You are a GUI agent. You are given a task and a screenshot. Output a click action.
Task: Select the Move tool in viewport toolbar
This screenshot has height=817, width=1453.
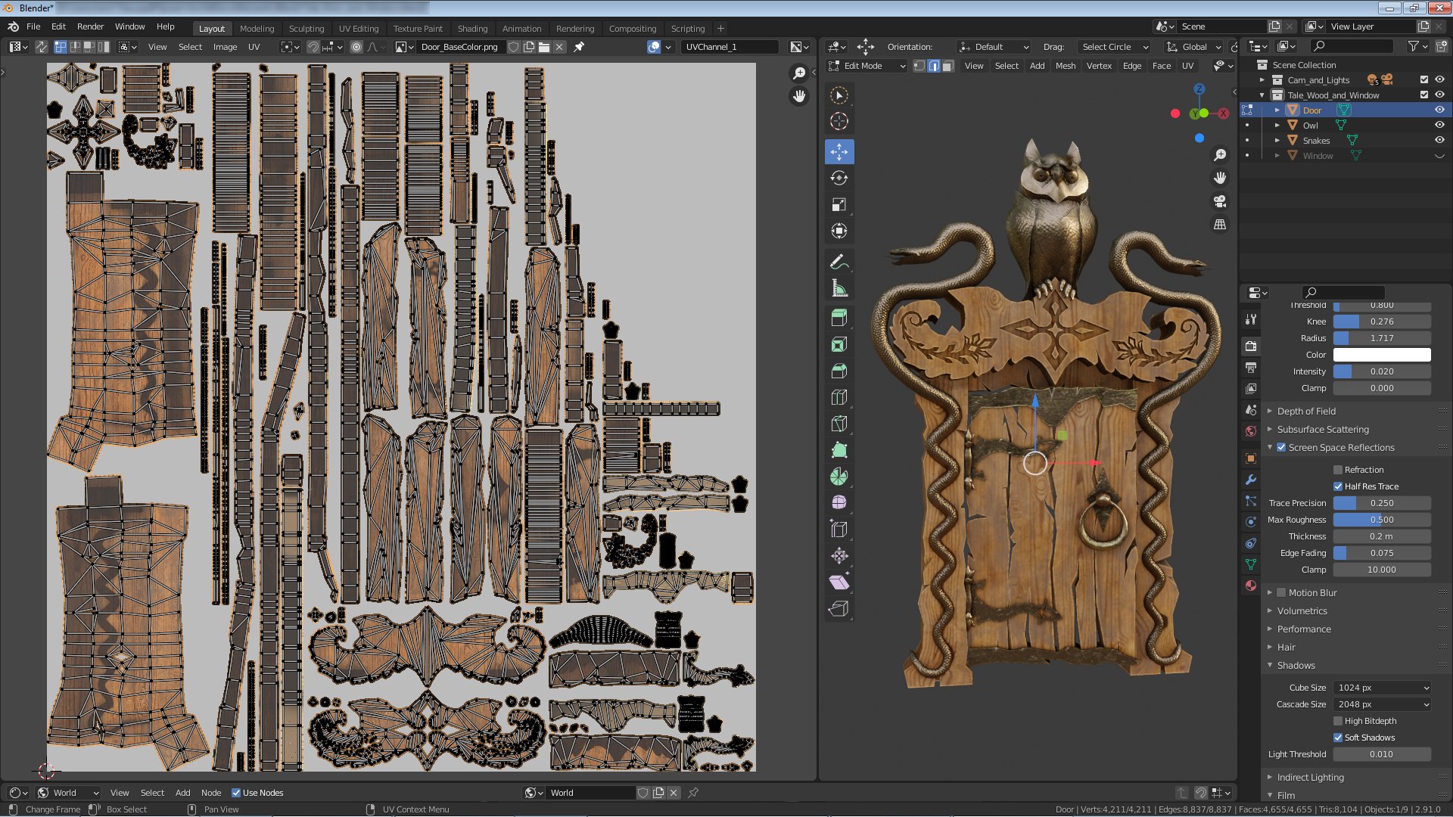[839, 151]
